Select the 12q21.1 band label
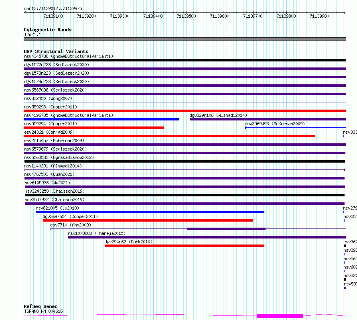Image resolution: width=357 pixels, height=320 pixels. pyautogui.click(x=32, y=35)
